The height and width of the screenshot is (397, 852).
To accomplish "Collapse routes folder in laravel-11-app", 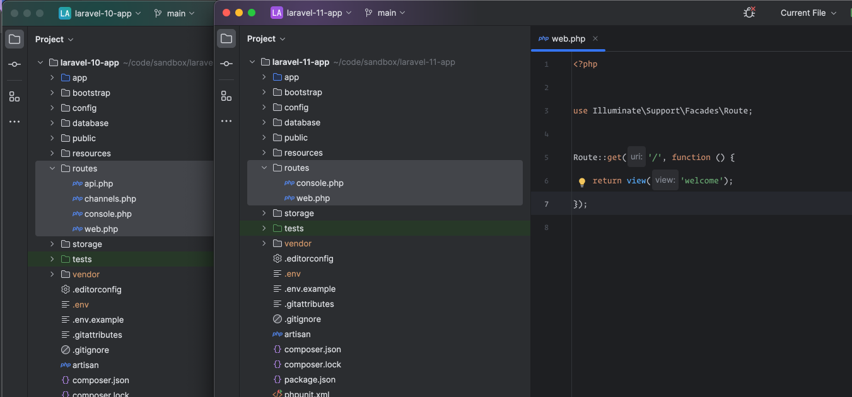I will 264,168.
